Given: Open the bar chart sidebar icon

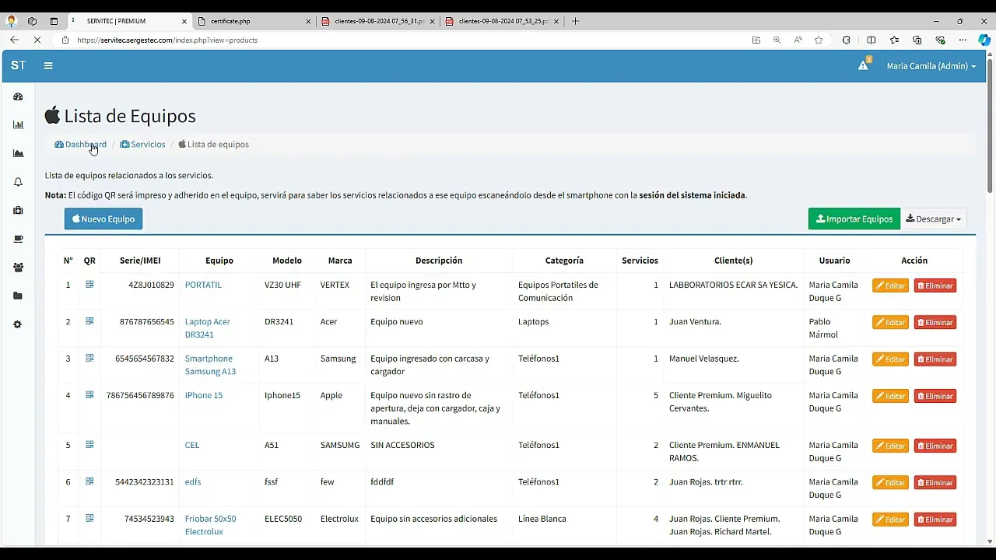Looking at the screenshot, I should (18, 124).
